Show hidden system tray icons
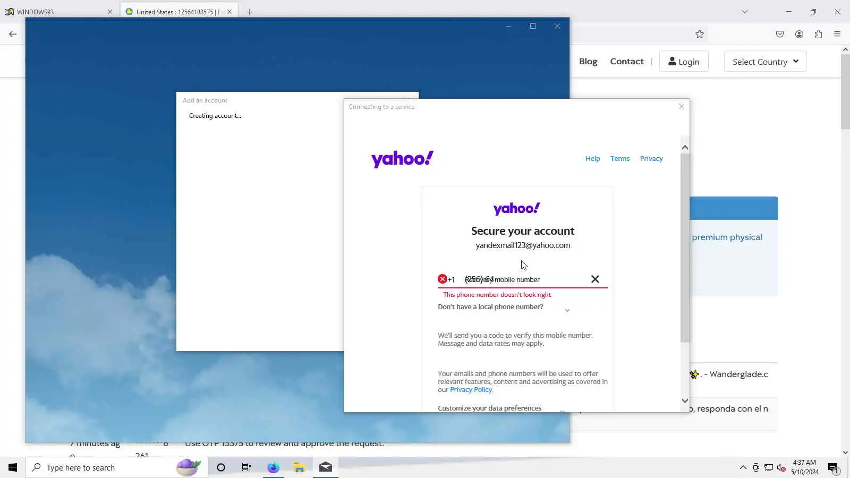850x478 pixels. 743,467
